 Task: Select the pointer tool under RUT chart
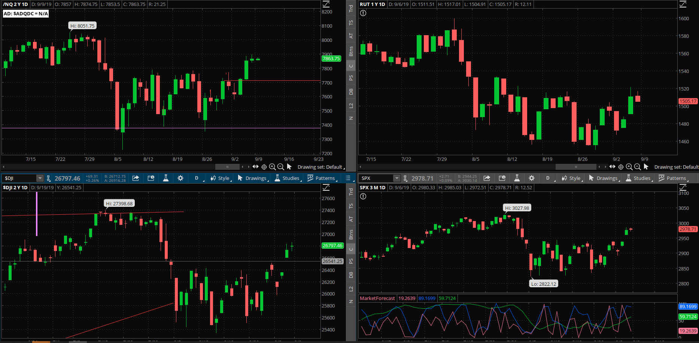646,167
